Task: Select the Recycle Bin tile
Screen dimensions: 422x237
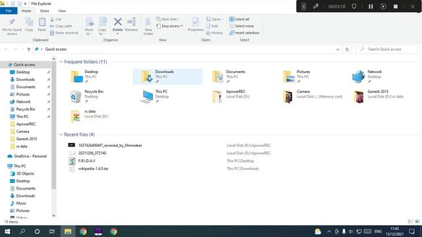Action: (97, 97)
